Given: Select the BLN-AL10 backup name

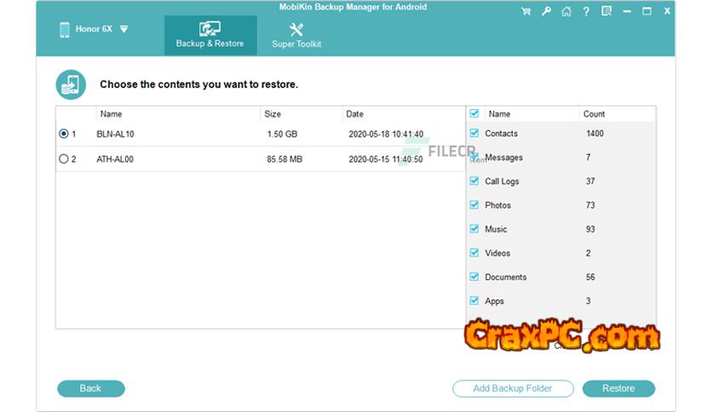Looking at the screenshot, I should click(x=115, y=134).
